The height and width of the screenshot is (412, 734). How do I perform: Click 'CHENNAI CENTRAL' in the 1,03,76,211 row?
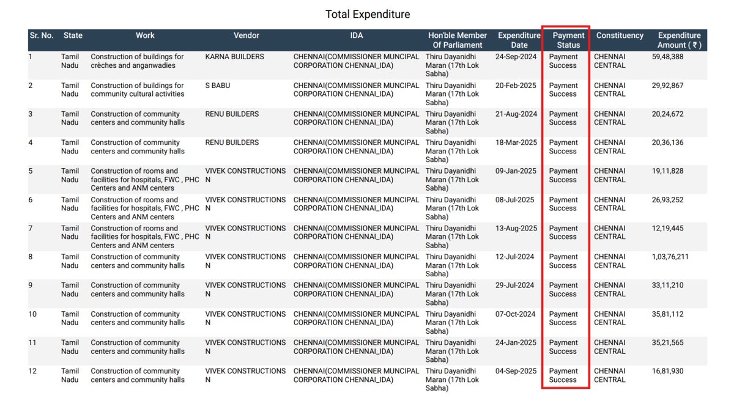tap(610, 261)
